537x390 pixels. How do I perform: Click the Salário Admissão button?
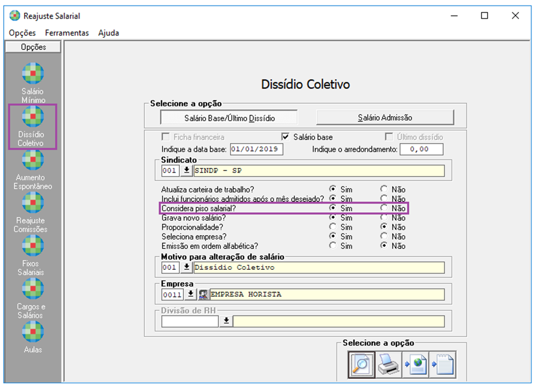(385, 117)
